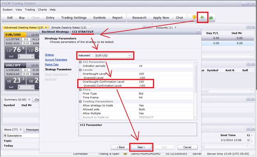The width and height of the screenshot is (257, 157).
Task: Collapse the CCI Parameter group
Action: (x=80, y=62)
